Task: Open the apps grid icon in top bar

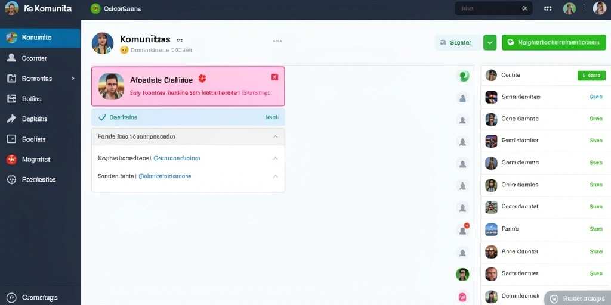Action: 548,8
